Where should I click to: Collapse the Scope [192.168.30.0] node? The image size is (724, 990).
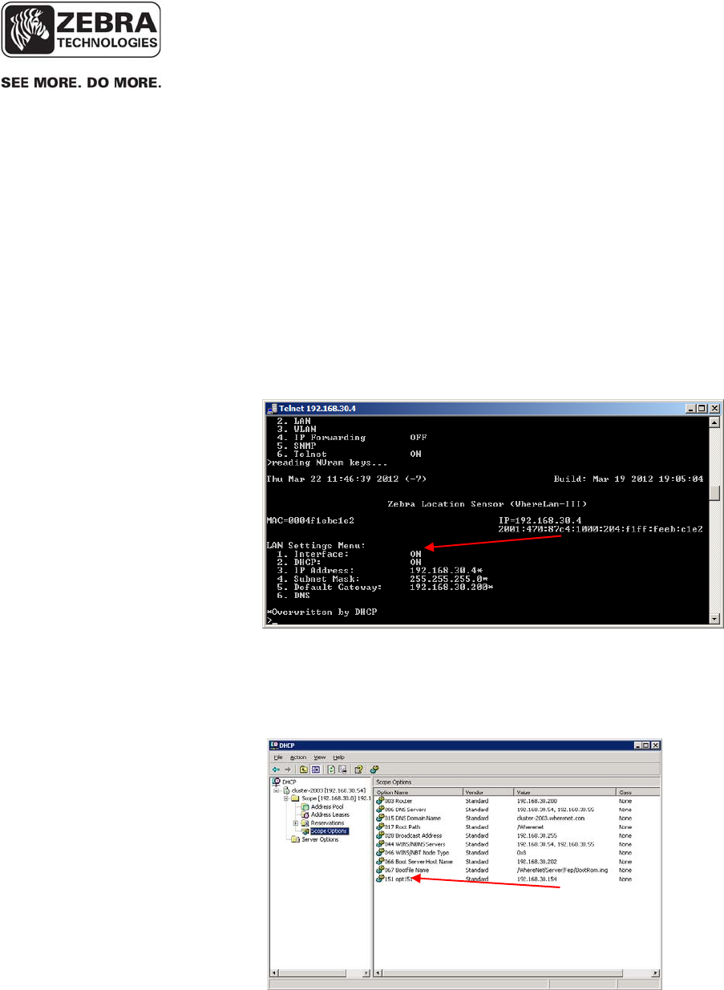click(x=286, y=798)
